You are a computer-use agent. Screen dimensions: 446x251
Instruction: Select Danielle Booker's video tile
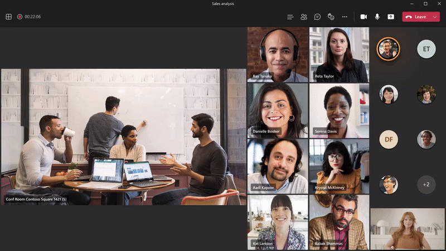click(278, 110)
